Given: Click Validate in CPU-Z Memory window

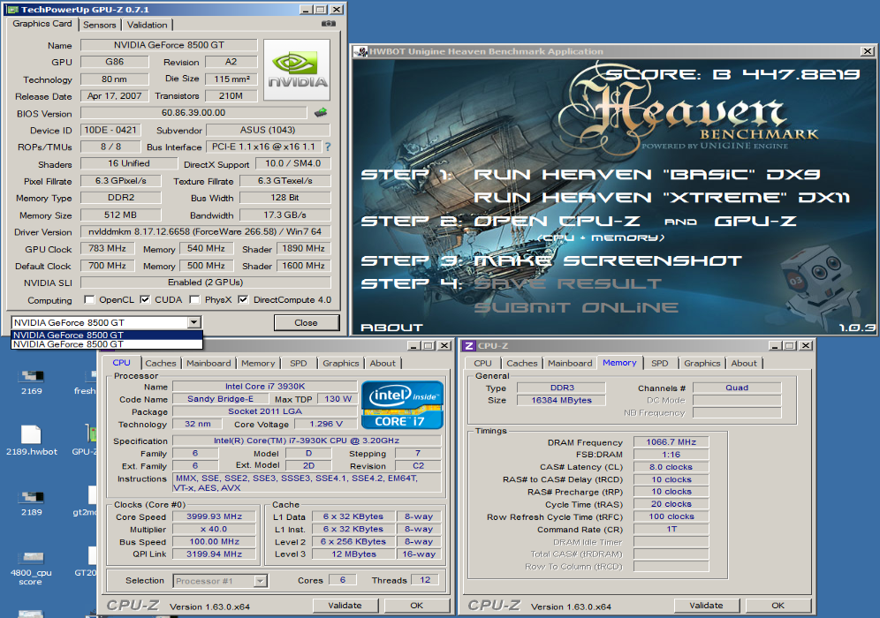Looking at the screenshot, I should pos(706,606).
